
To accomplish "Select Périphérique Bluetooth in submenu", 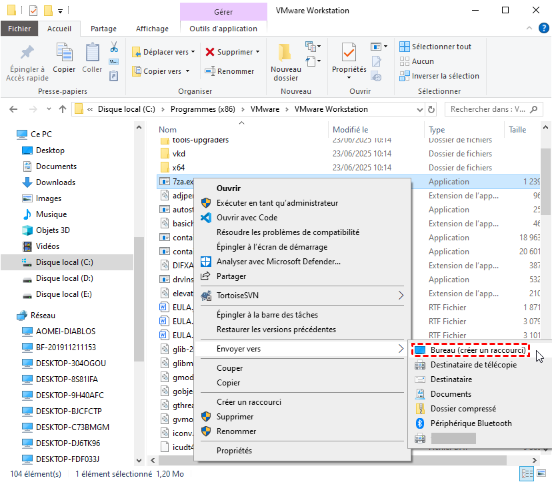I will (471, 423).
